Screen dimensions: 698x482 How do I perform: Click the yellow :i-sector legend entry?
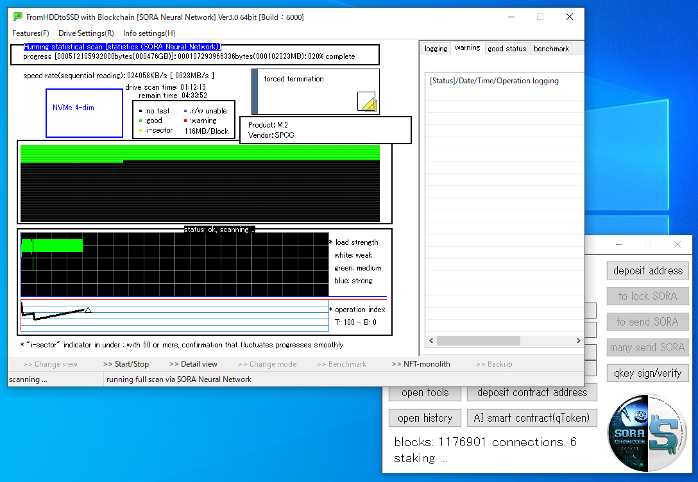pyautogui.click(x=156, y=130)
